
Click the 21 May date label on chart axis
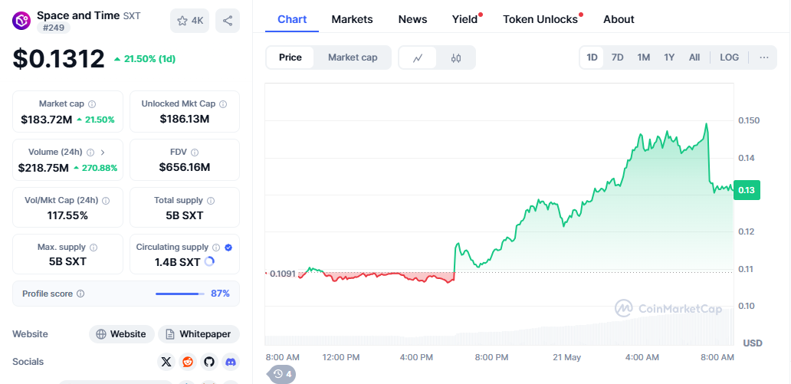pyautogui.click(x=567, y=357)
